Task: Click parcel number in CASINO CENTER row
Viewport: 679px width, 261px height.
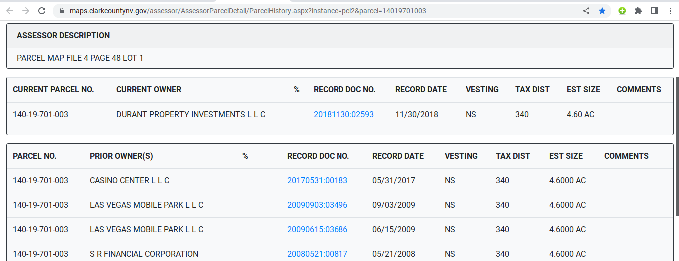Action: pyautogui.click(x=40, y=181)
